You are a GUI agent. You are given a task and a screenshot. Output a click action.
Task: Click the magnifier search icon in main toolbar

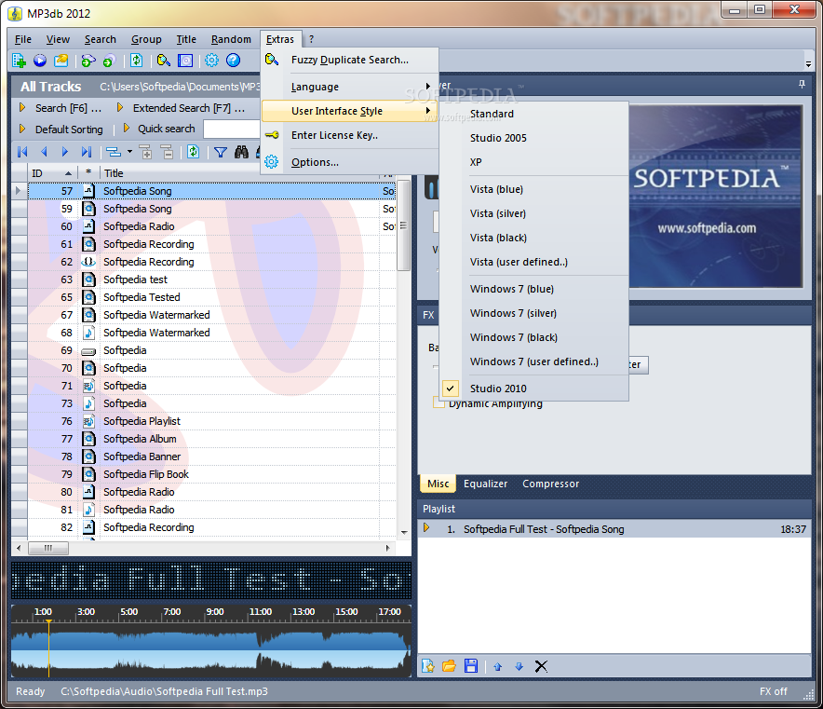pos(164,61)
